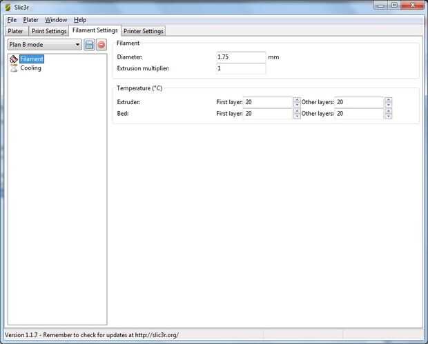Select the Filament Settings tab
This screenshot has height=344, width=428.
tap(95, 30)
